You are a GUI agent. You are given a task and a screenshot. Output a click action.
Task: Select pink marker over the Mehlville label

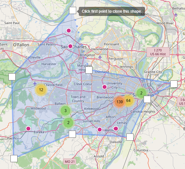116,129
